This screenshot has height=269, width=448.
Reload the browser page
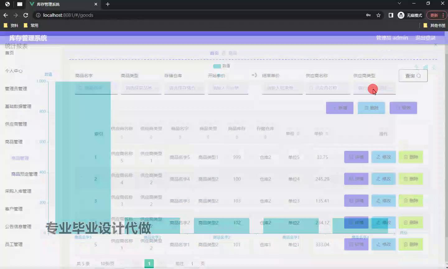(26, 15)
